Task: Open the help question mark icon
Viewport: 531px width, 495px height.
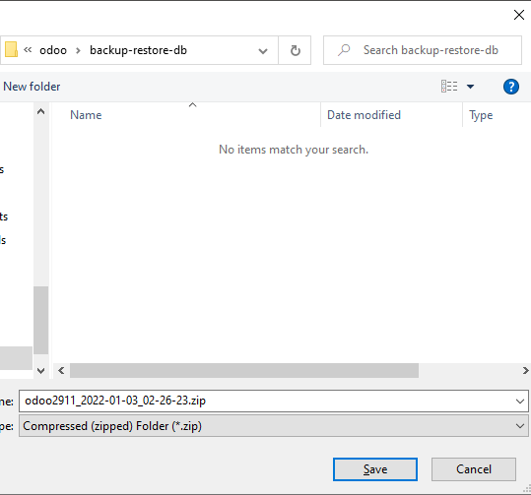Action: pos(510,87)
